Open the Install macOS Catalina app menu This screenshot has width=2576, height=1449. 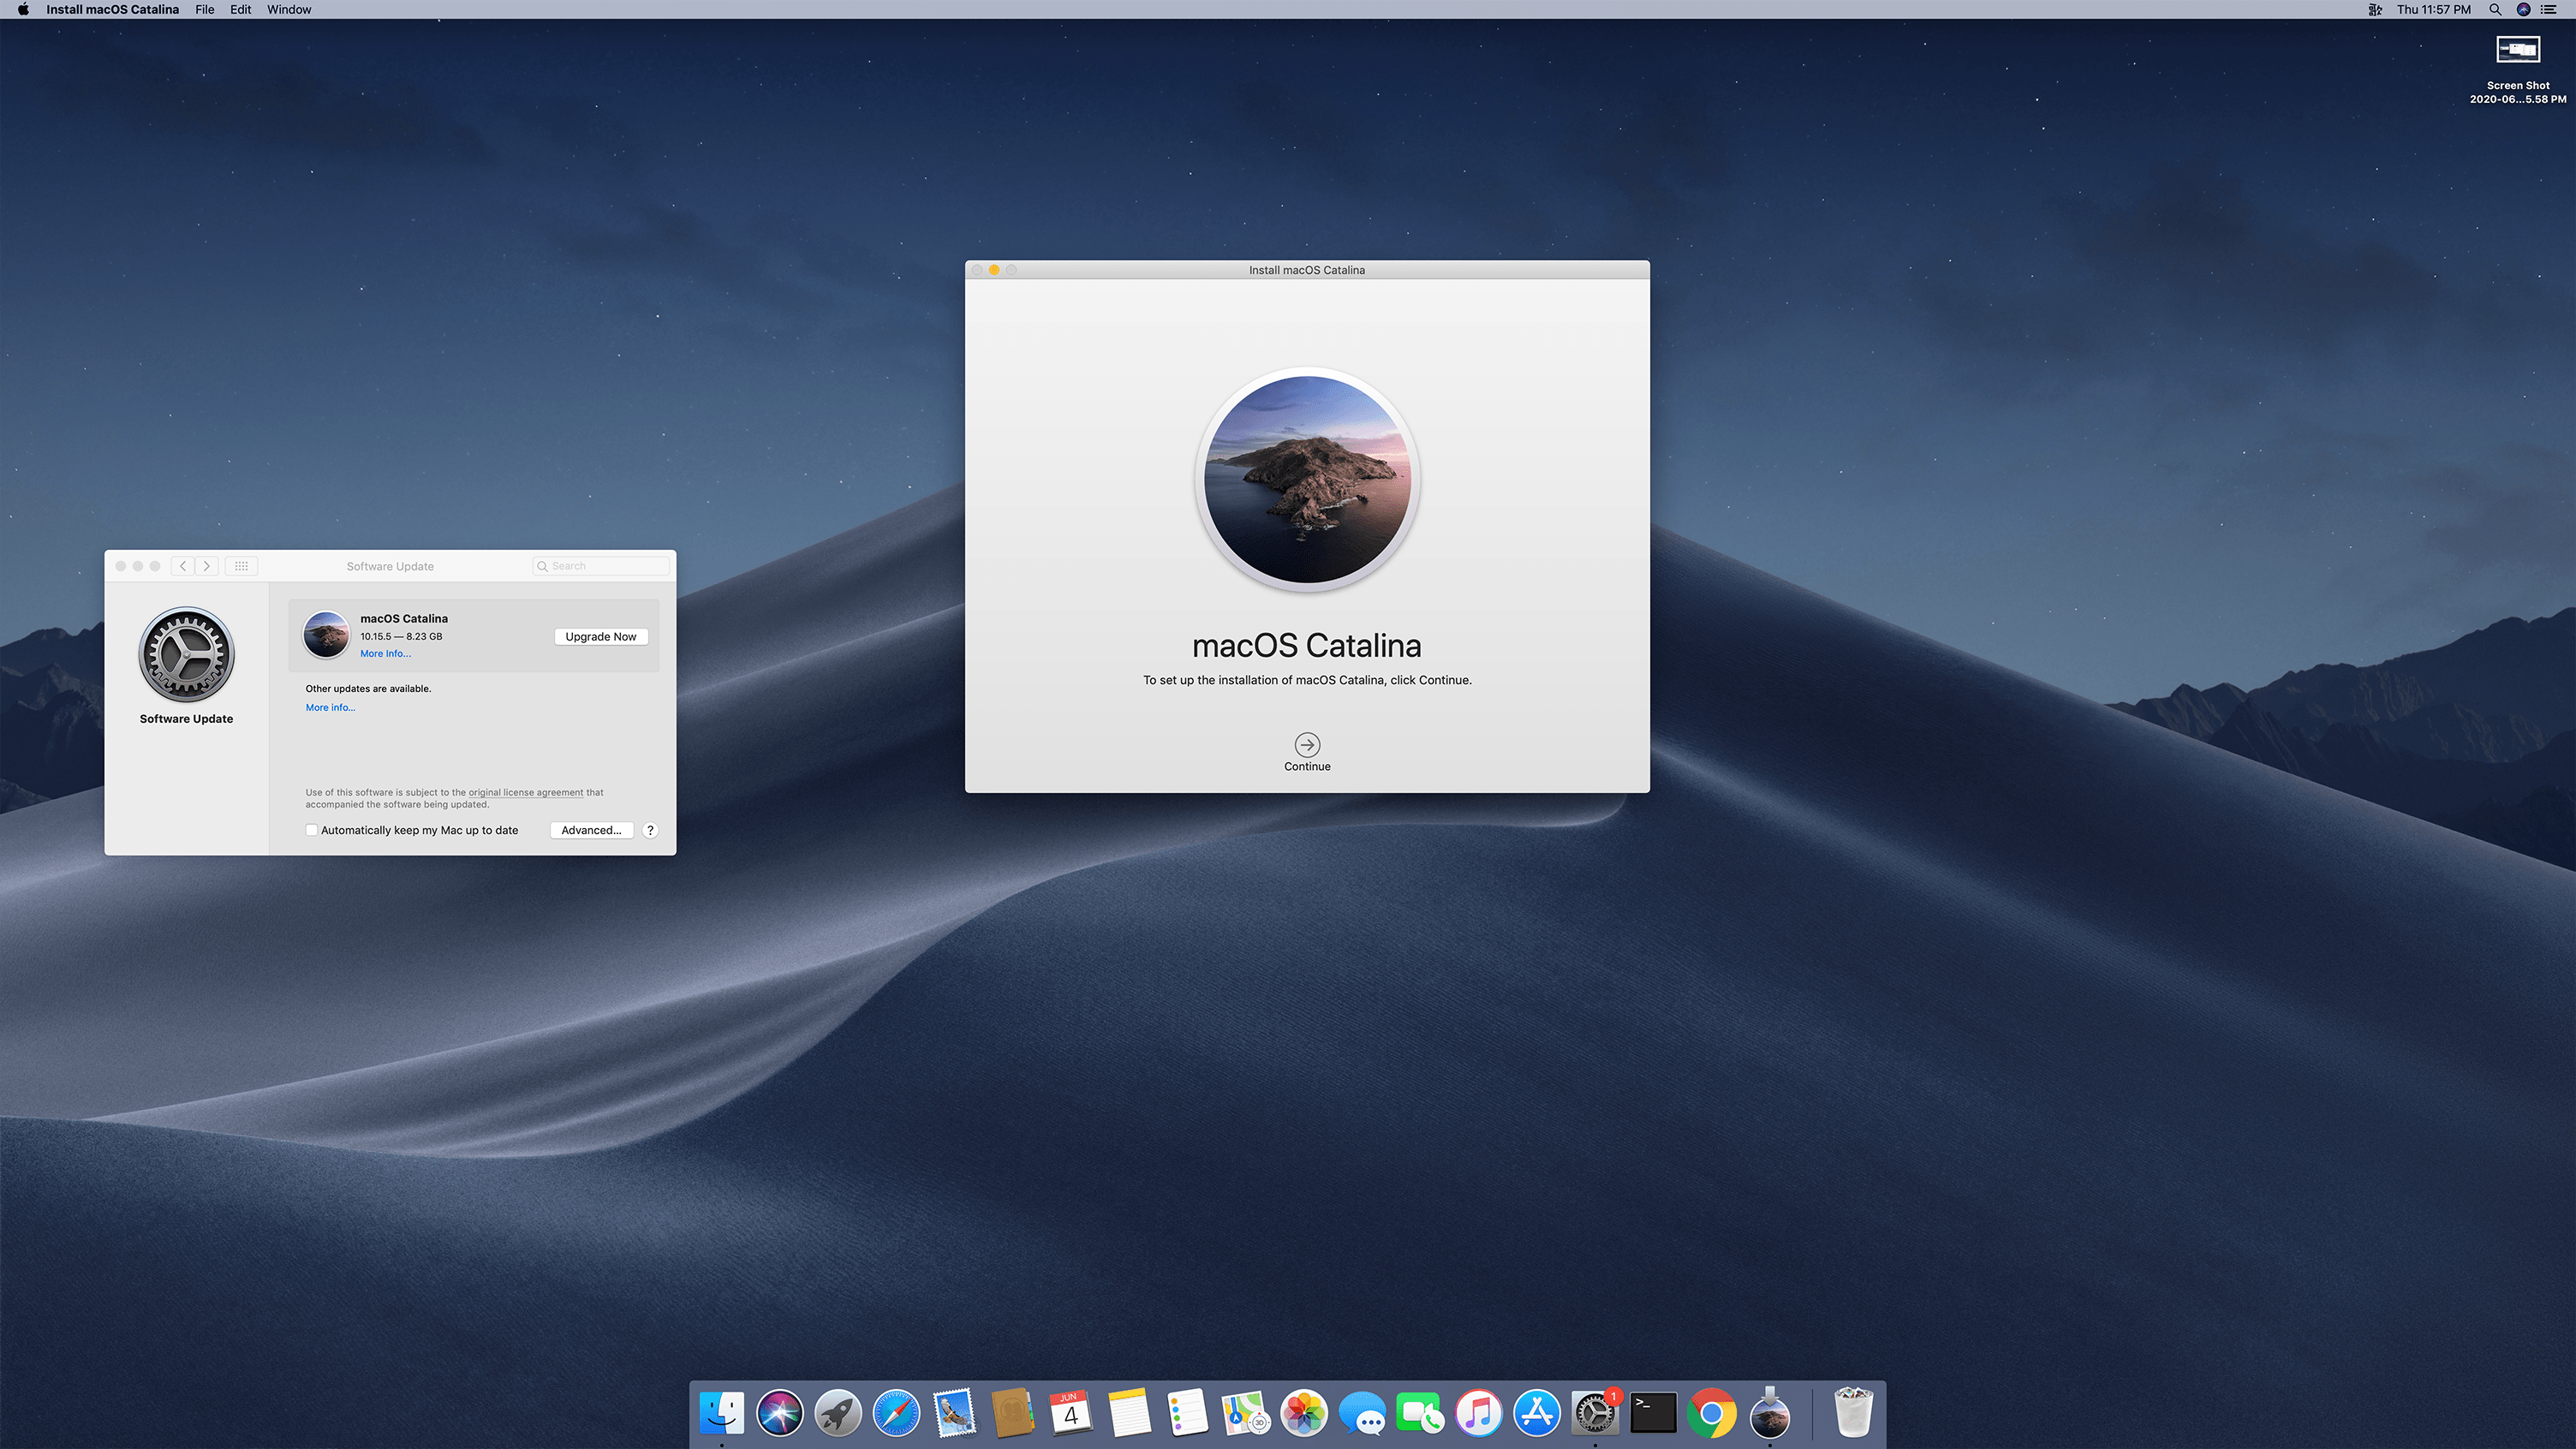112,9
